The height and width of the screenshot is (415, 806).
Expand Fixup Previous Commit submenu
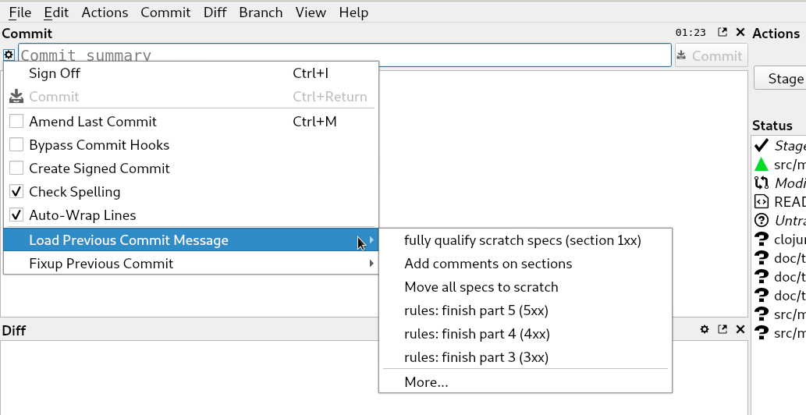190,264
